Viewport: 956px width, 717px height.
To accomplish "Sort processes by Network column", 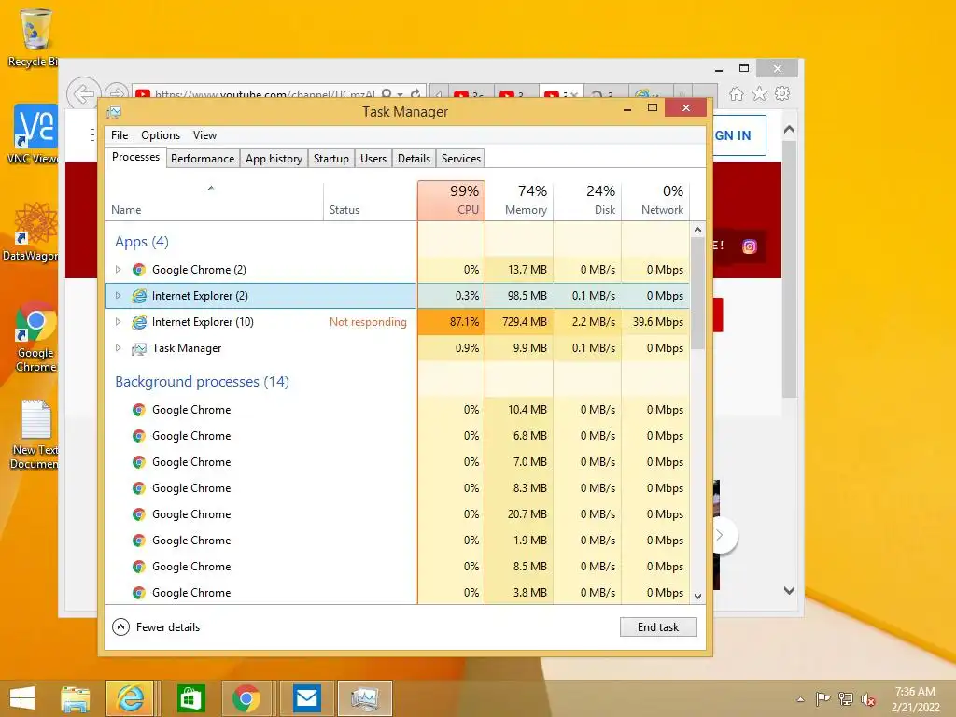I will click(x=656, y=200).
